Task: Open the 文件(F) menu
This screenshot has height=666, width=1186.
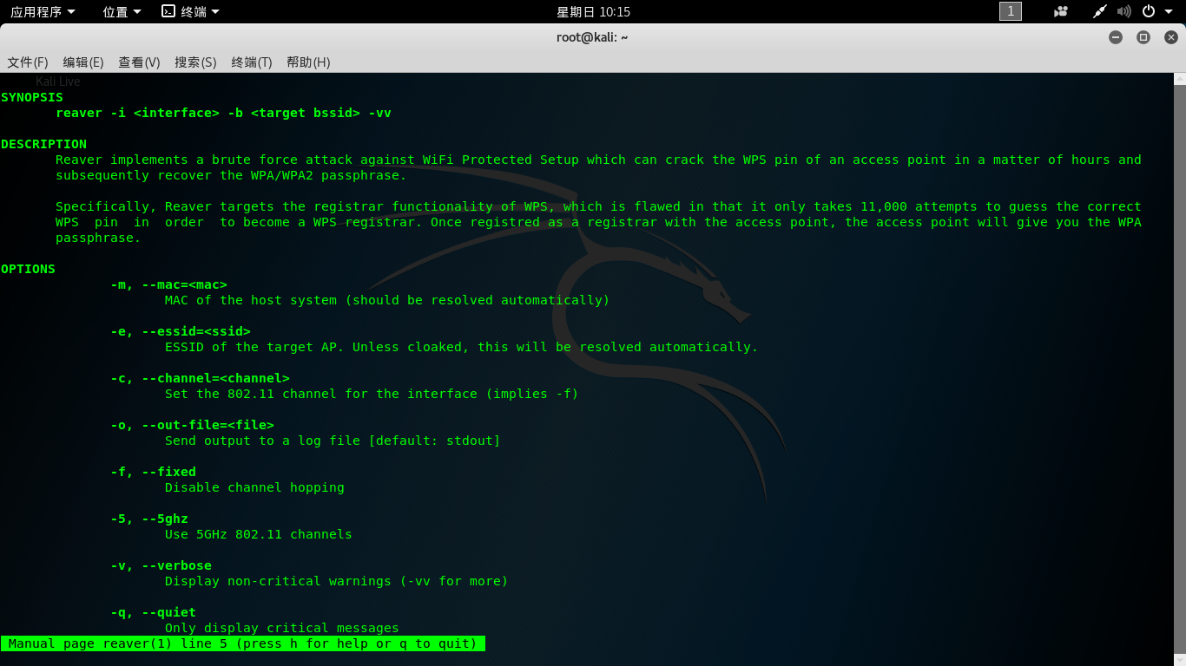Action: [x=28, y=62]
